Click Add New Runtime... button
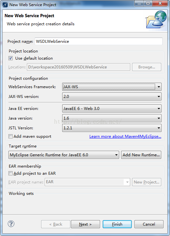The height and width of the screenshot is (236, 170). (141, 155)
